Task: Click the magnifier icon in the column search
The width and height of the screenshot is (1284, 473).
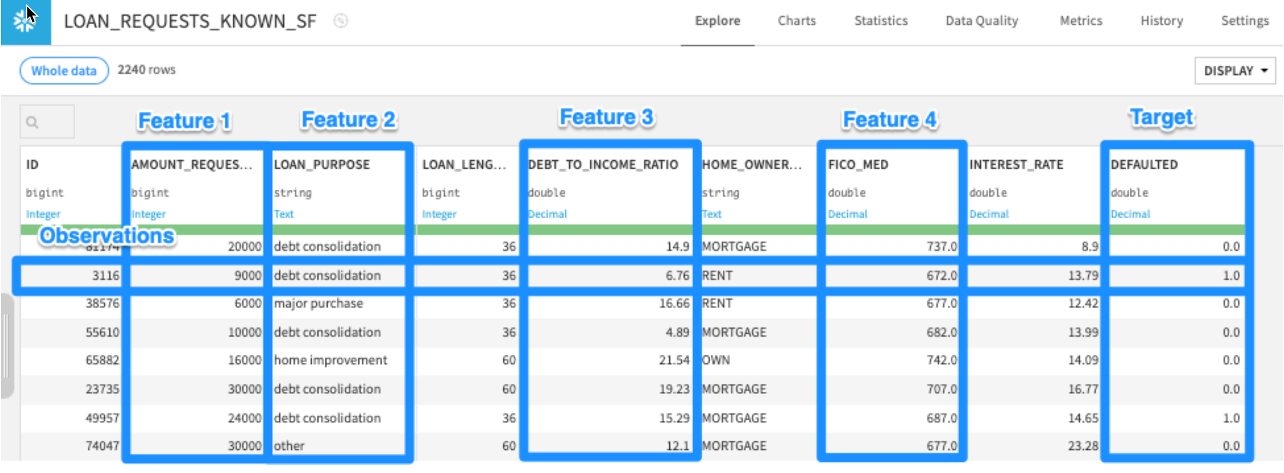Action: tap(32, 123)
